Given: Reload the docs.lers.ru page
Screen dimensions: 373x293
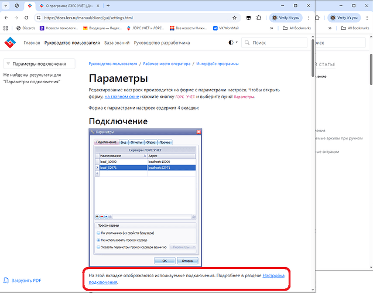Looking at the screenshot, I should point(26,18).
